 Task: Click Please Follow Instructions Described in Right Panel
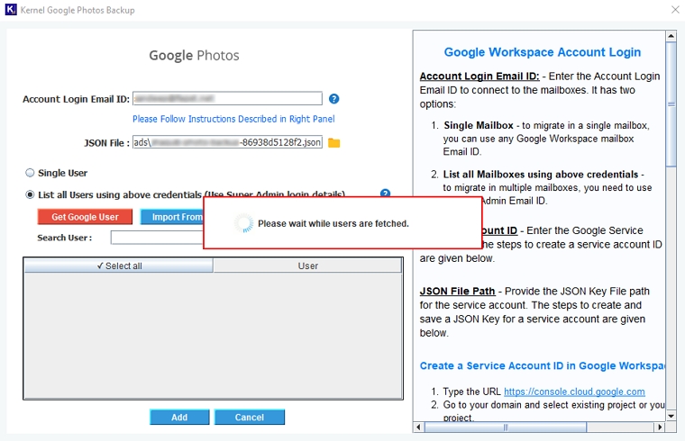point(233,119)
